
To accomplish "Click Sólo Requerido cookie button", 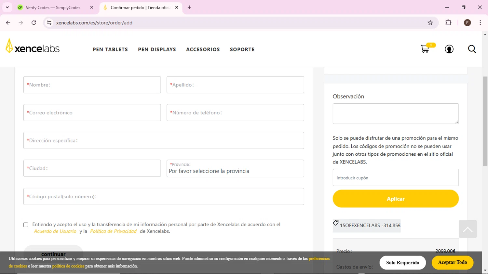I will pos(403,263).
